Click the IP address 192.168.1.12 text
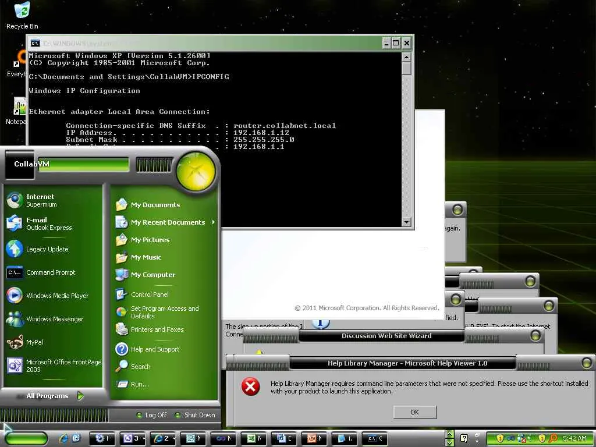This screenshot has width=596, height=447. [261, 133]
